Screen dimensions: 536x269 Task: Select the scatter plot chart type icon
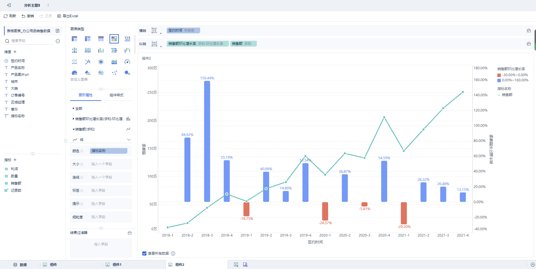pyautogui.click(x=114, y=73)
